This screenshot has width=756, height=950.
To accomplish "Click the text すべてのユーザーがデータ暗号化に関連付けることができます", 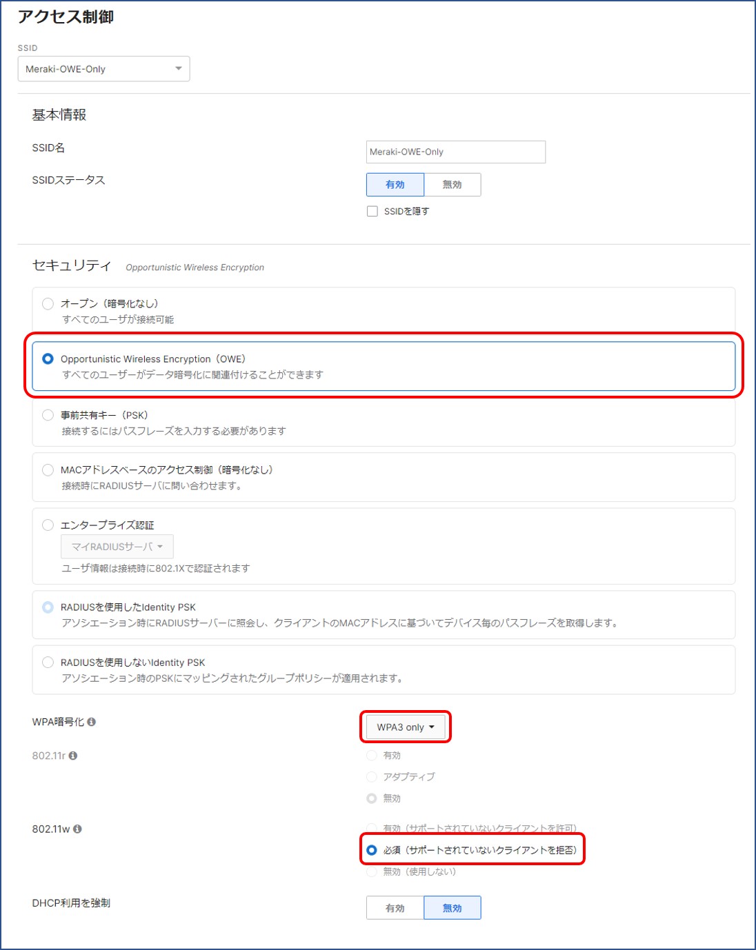I will (x=192, y=375).
